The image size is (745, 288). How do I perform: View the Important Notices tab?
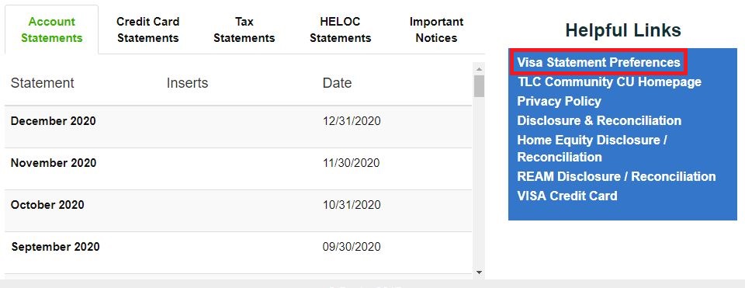pos(436,29)
